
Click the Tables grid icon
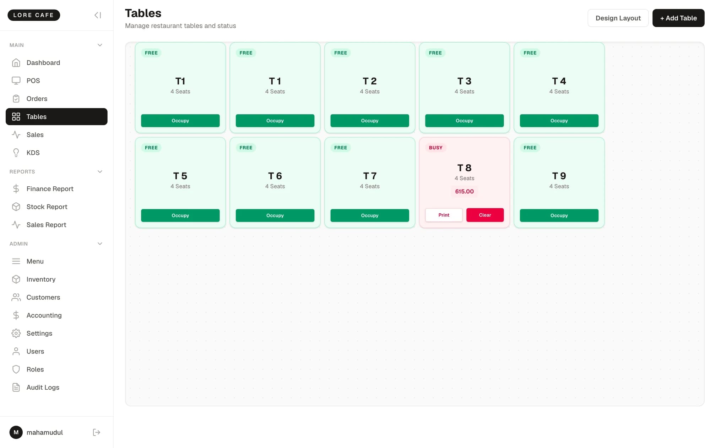(16, 117)
